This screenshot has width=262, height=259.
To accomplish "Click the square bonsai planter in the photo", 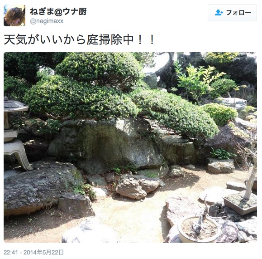I will click(x=240, y=203).
